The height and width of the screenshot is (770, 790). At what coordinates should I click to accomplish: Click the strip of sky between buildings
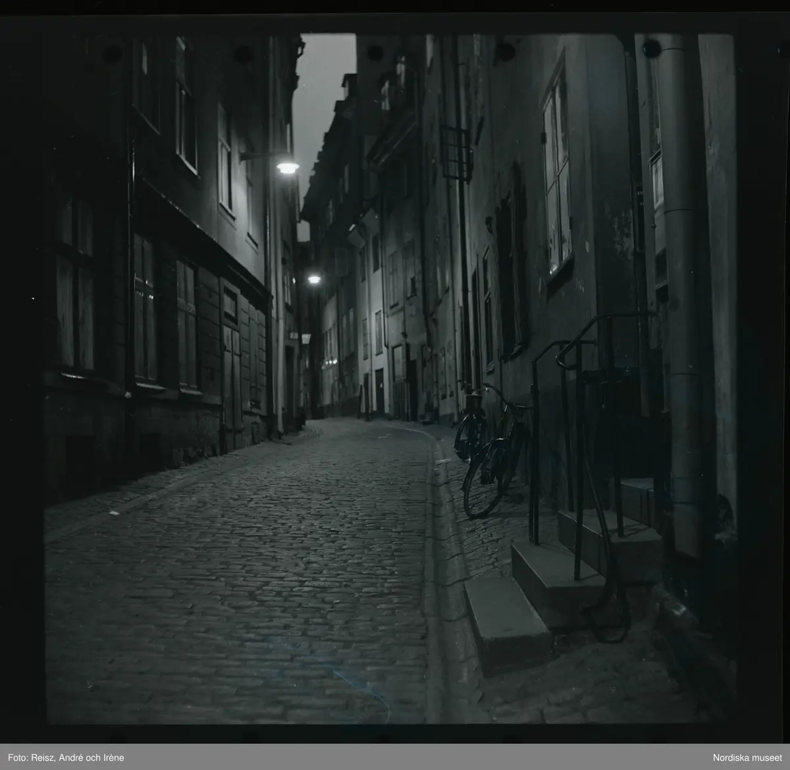(x=324, y=99)
